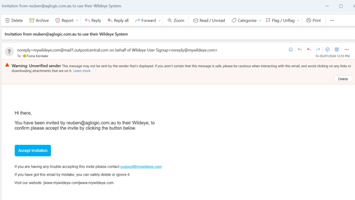The image size is (355, 200).
Task: Expand the Categorise dropdown arrow
Action: (260, 21)
